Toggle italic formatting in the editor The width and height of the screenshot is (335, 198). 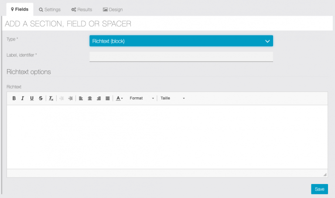[x=23, y=99]
